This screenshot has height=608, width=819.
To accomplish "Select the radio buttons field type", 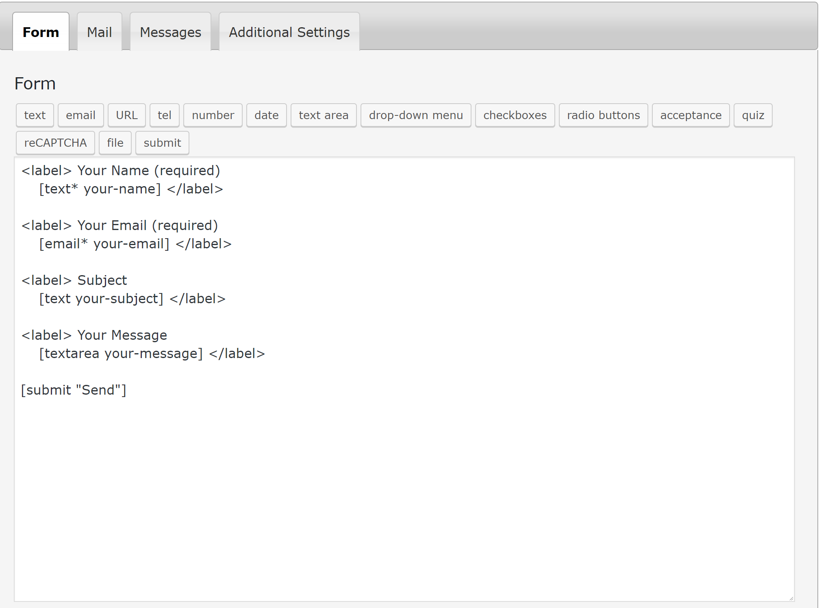I will point(603,115).
